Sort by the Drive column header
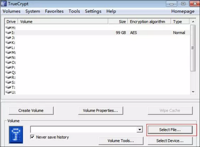 click(11, 22)
